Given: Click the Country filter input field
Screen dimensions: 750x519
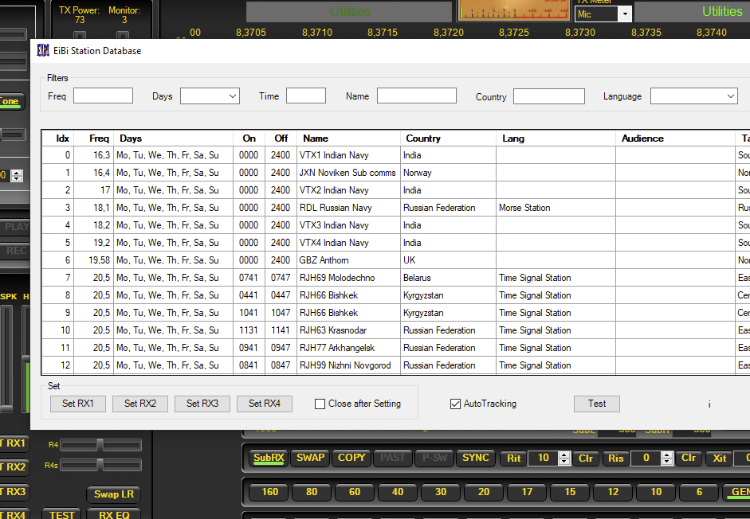Looking at the screenshot, I should click(x=548, y=96).
